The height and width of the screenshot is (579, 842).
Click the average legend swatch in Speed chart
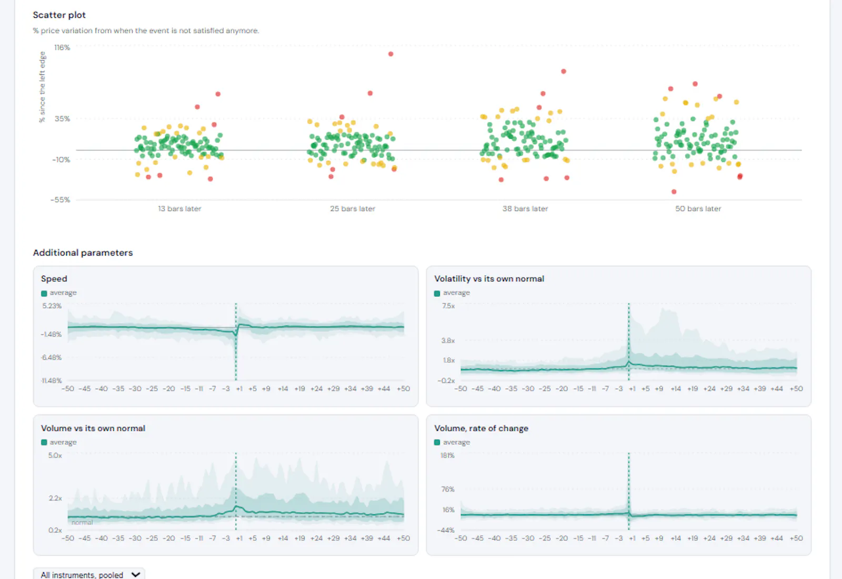tap(44, 293)
